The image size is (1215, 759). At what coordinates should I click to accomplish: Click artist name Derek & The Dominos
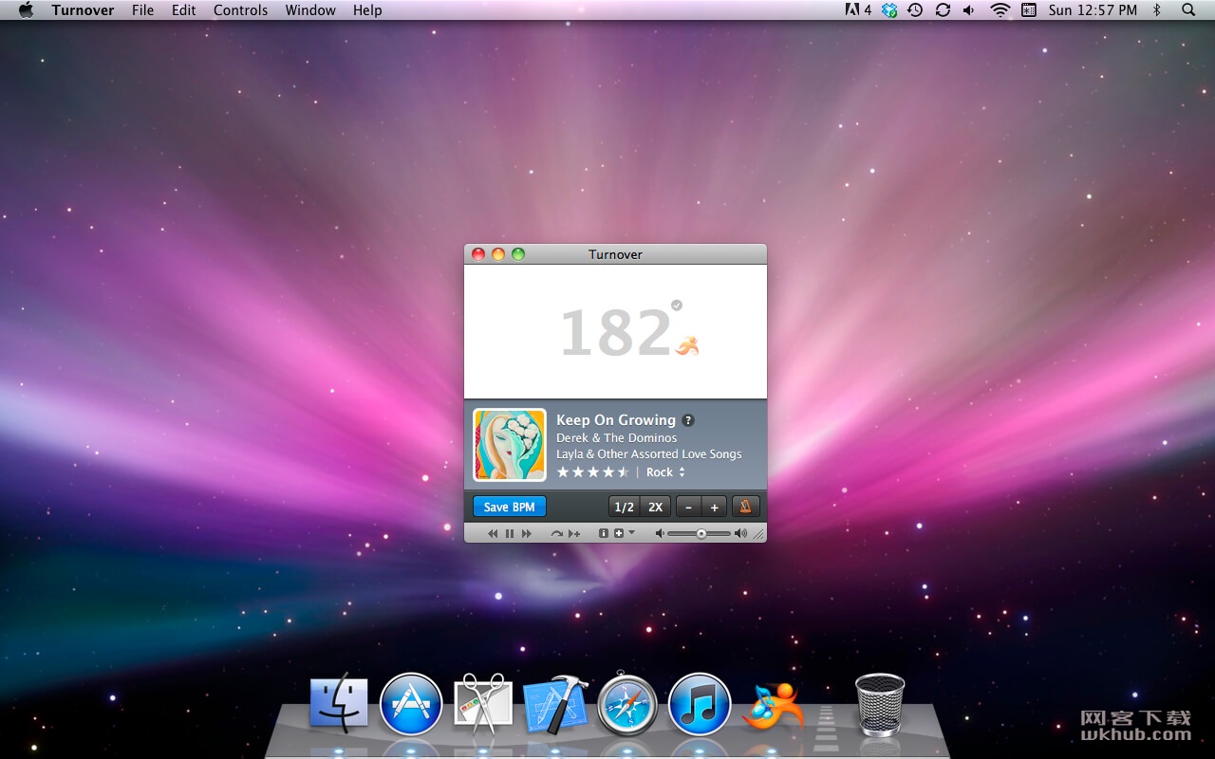click(x=617, y=438)
